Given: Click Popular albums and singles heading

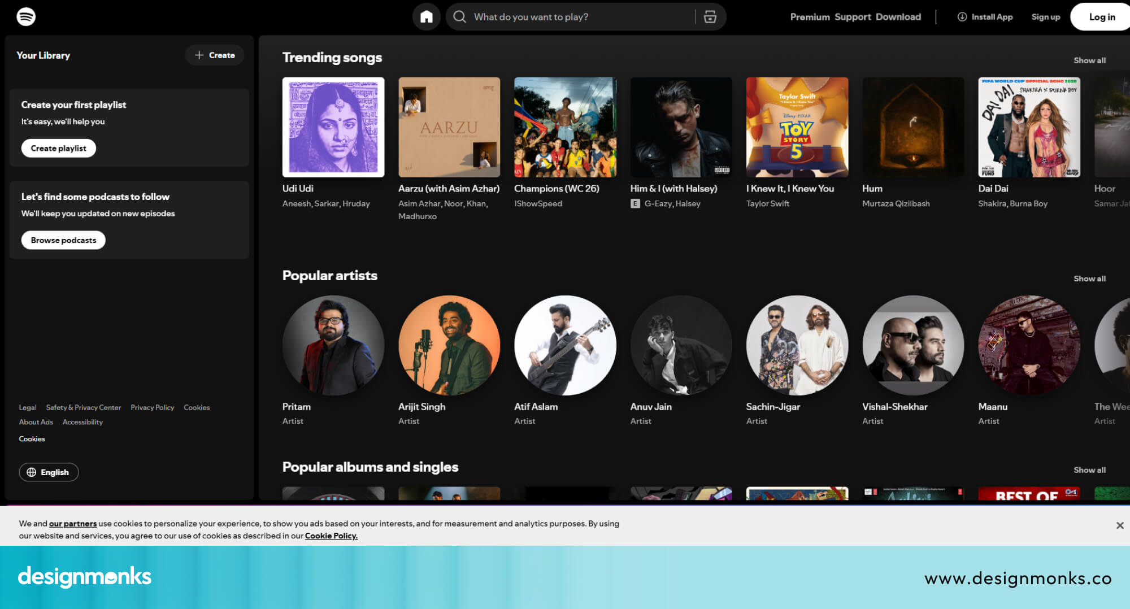Looking at the screenshot, I should (x=370, y=467).
